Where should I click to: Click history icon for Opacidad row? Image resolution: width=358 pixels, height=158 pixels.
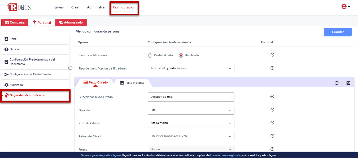coord(272,110)
